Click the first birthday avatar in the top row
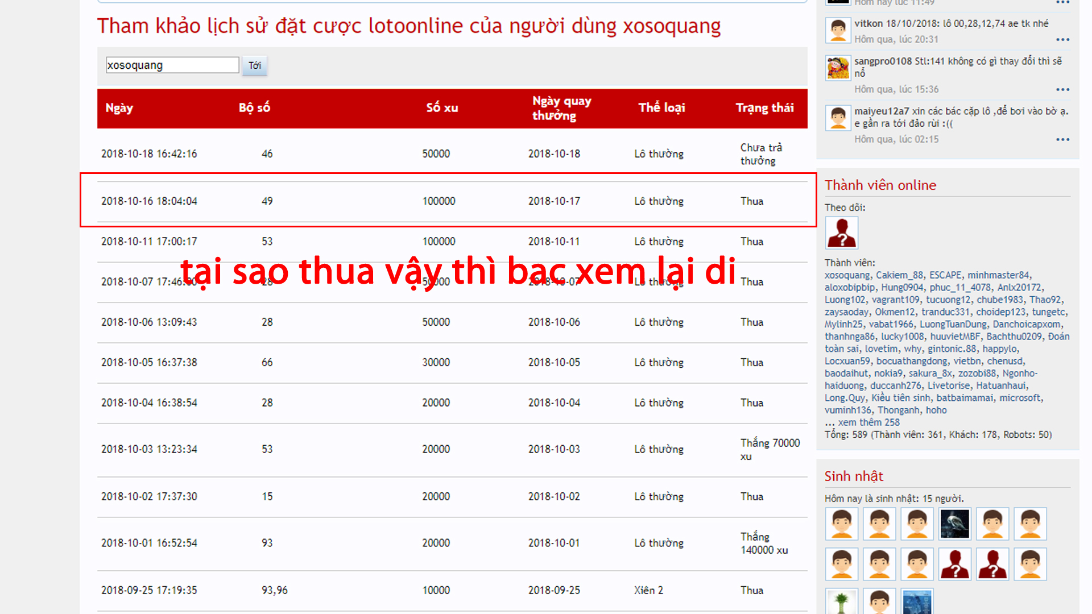The width and height of the screenshot is (1092, 614). [841, 524]
